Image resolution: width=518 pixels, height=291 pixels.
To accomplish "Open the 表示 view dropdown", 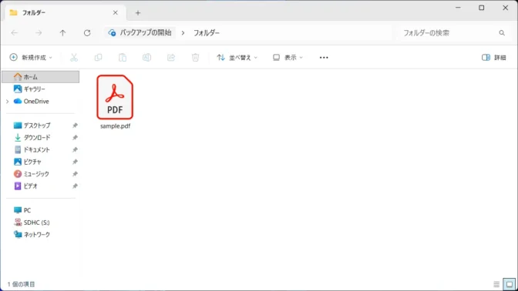I will (x=288, y=58).
